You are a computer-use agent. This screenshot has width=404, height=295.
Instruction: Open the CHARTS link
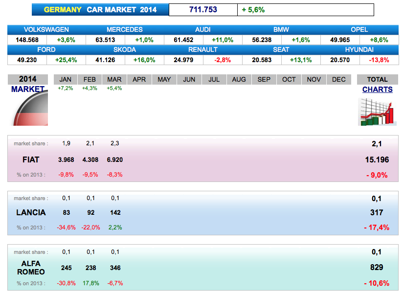click(x=377, y=90)
